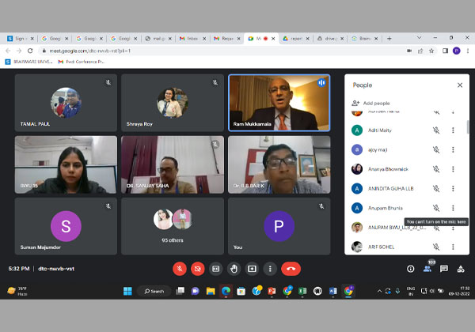Toggle the microphone mute button
The image size is (475, 332).
(x=180, y=269)
